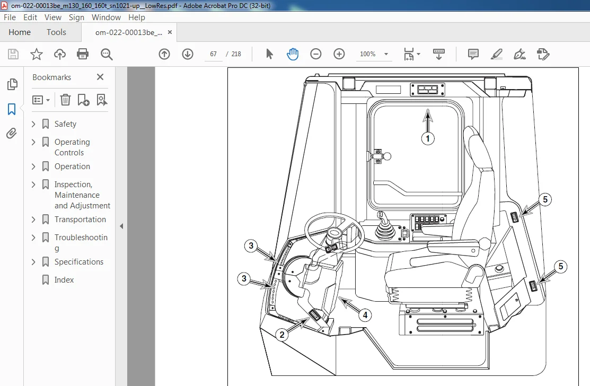
Task: Go to next page arrow
Action: (x=188, y=54)
